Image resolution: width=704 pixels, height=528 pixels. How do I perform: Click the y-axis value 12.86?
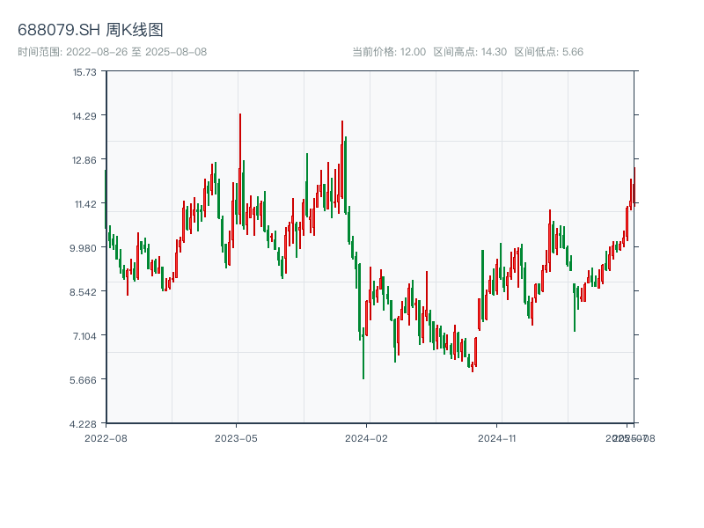pos(84,160)
